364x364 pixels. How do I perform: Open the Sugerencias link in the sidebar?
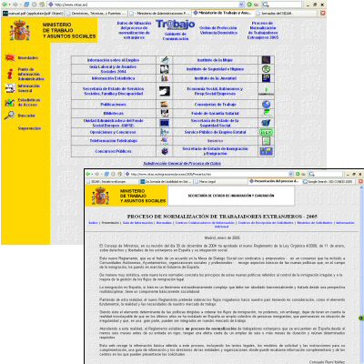click(29, 128)
